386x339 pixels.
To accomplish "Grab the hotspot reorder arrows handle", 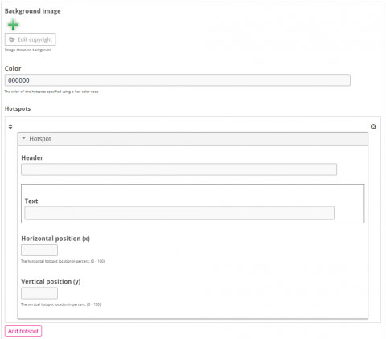I will coord(10,126).
